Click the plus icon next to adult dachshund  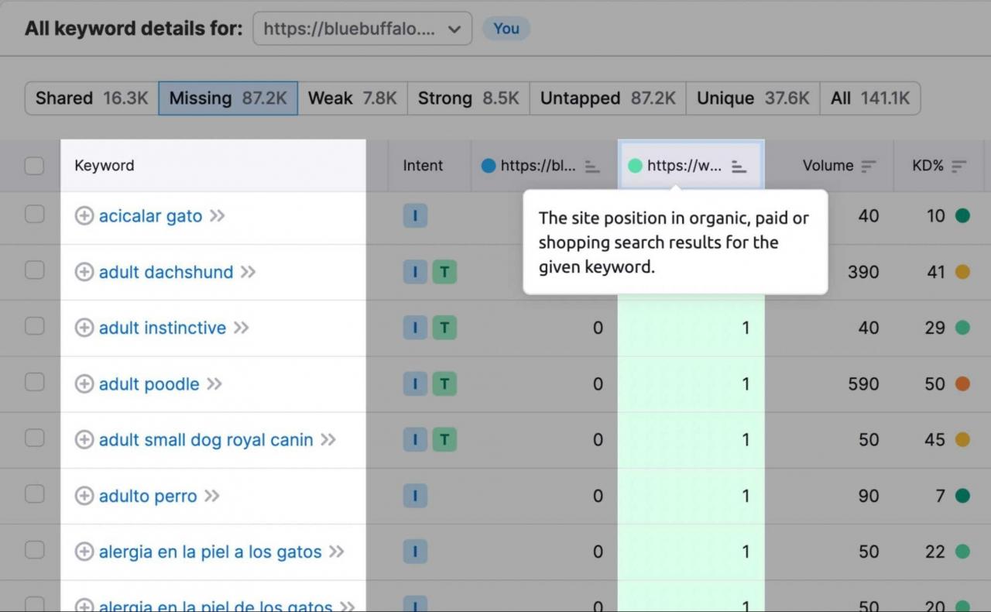click(x=84, y=272)
